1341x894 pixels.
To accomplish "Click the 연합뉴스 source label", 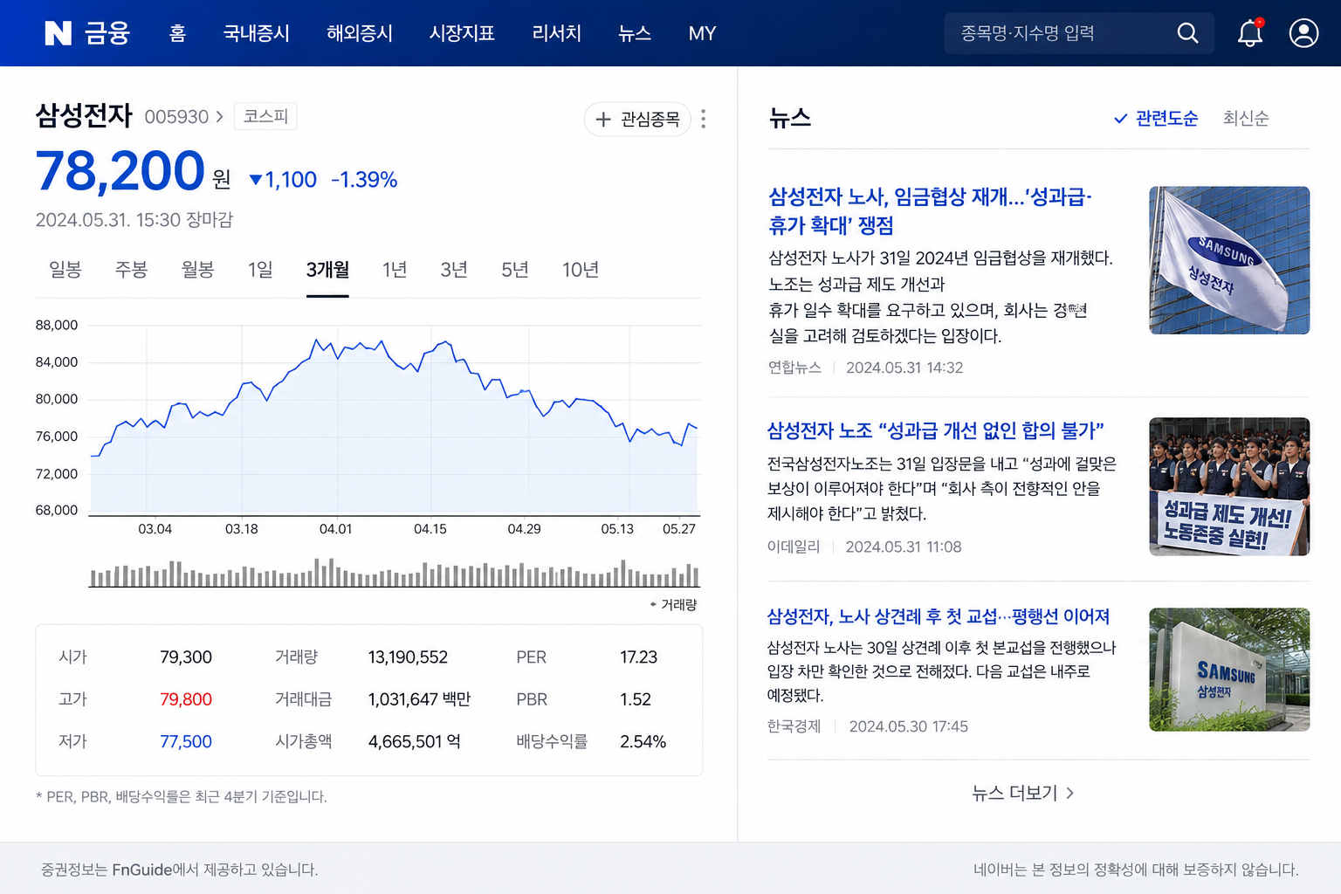I will [794, 368].
